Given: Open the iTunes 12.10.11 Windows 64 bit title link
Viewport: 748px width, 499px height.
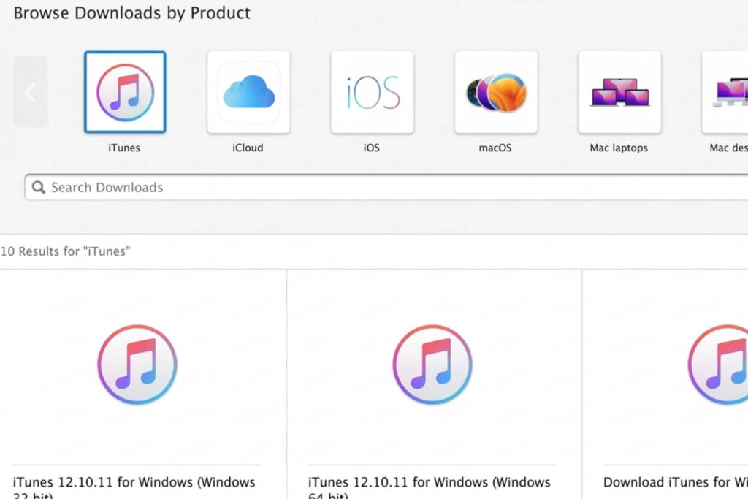Looking at the screenshot, I should [x=430, y=483].
